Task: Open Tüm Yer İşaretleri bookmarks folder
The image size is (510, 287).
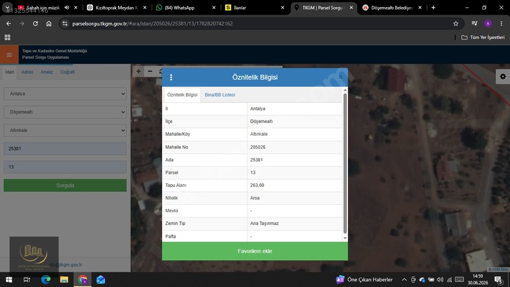Action: point(483,38)
